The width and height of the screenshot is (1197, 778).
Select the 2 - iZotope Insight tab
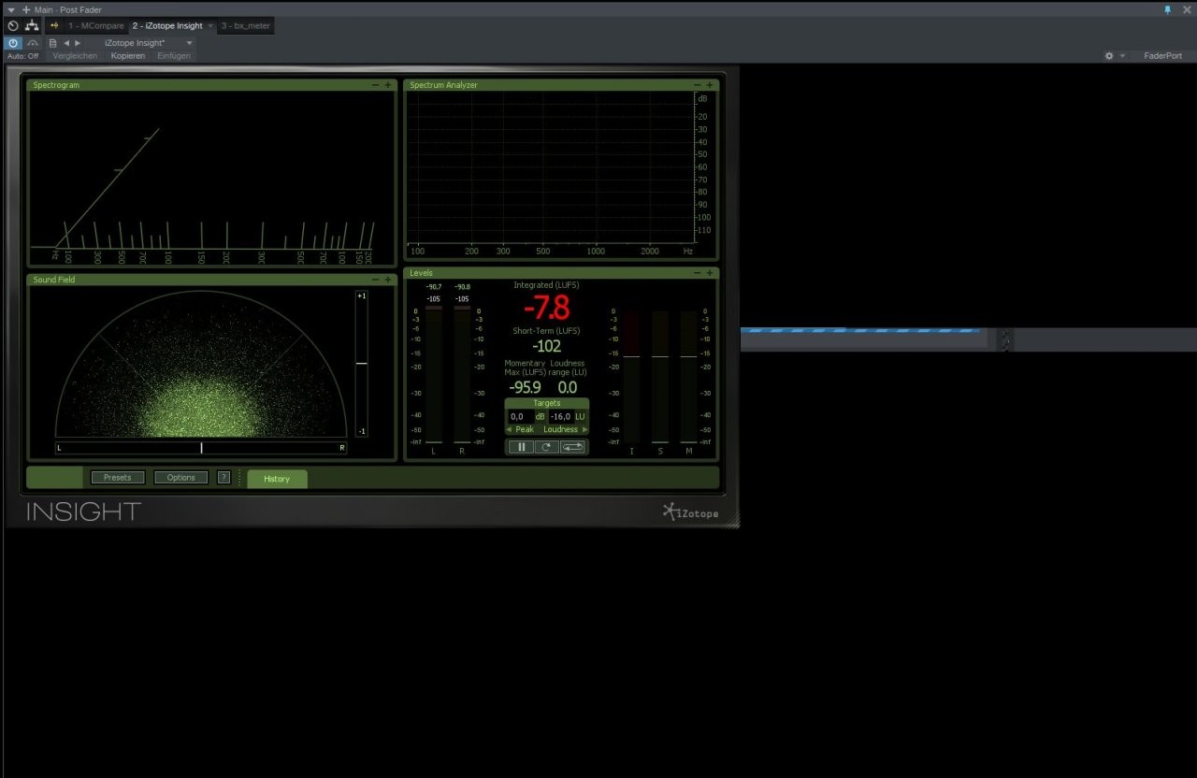pos(167,26)
